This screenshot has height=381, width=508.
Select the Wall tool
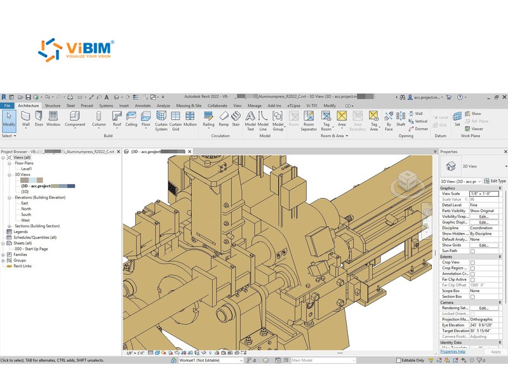(x=25, y=119)
